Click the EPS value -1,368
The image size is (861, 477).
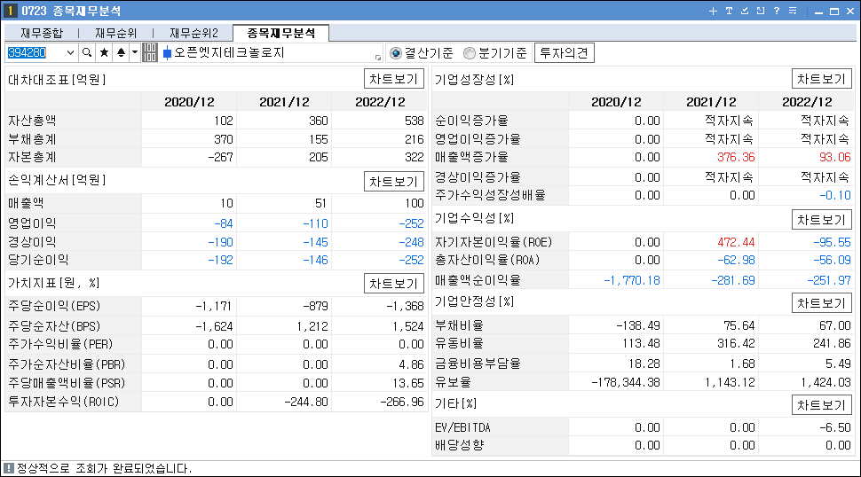point(406,306)
